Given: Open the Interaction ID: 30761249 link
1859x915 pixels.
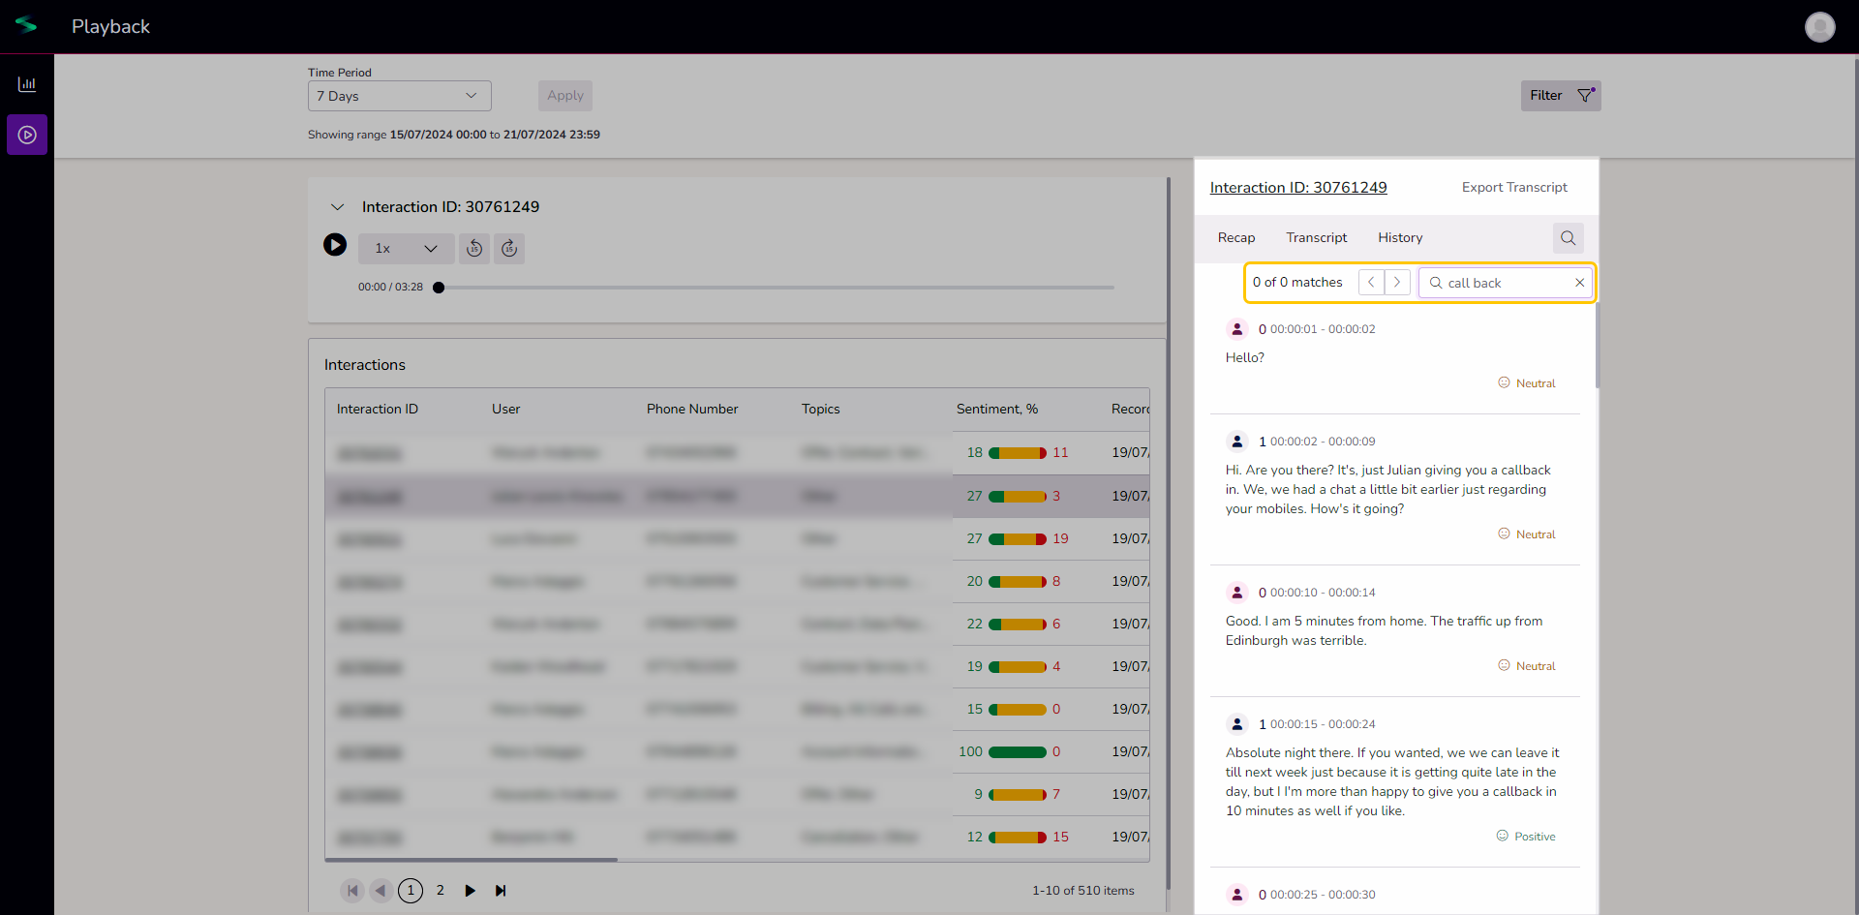Looking at the screenshot, I should pos(1298,188).
